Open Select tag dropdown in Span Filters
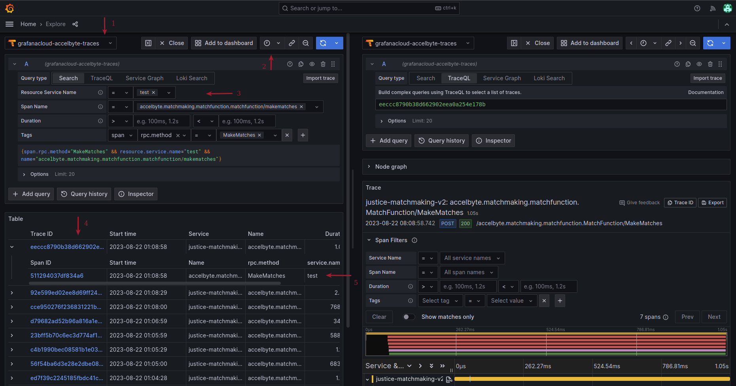 click(x=440, y=301)
